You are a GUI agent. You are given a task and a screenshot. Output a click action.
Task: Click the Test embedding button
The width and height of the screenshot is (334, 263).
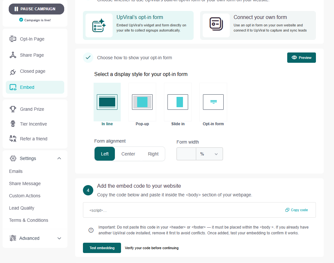click(102, 248)
